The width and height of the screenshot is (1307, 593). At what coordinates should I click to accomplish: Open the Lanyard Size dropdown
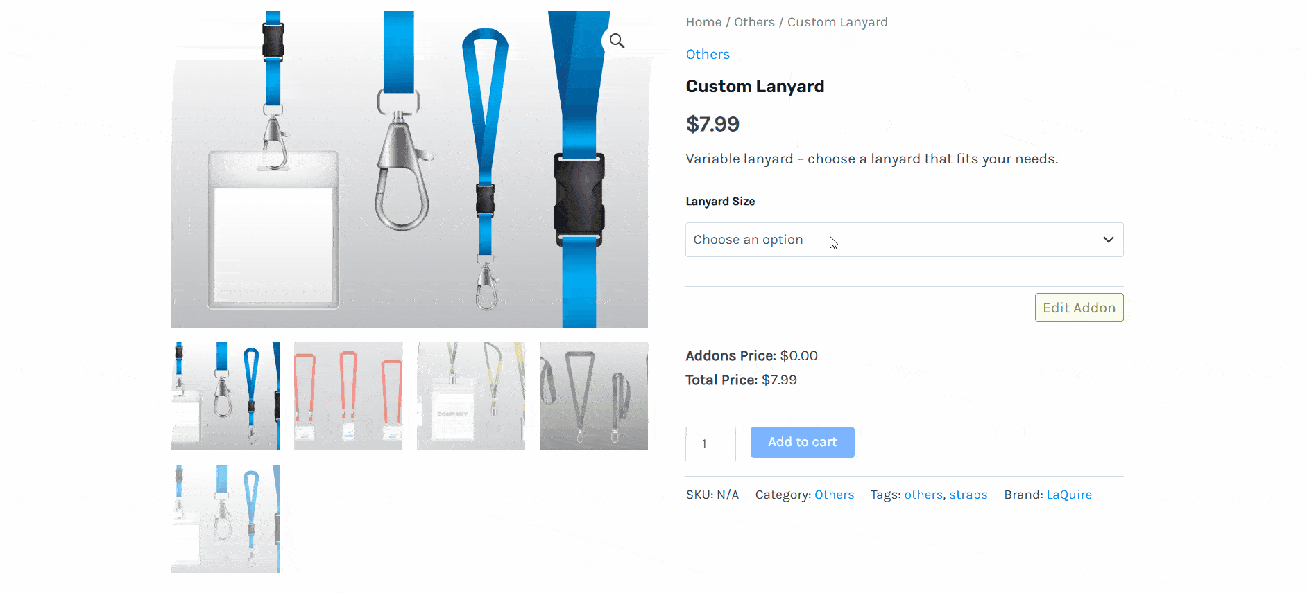(904, 240)
